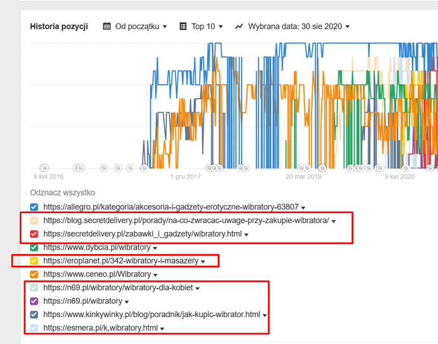Click the Historia pozycji heading
The width and height of the screenshot is (438, 344).
tap(58, 26)
